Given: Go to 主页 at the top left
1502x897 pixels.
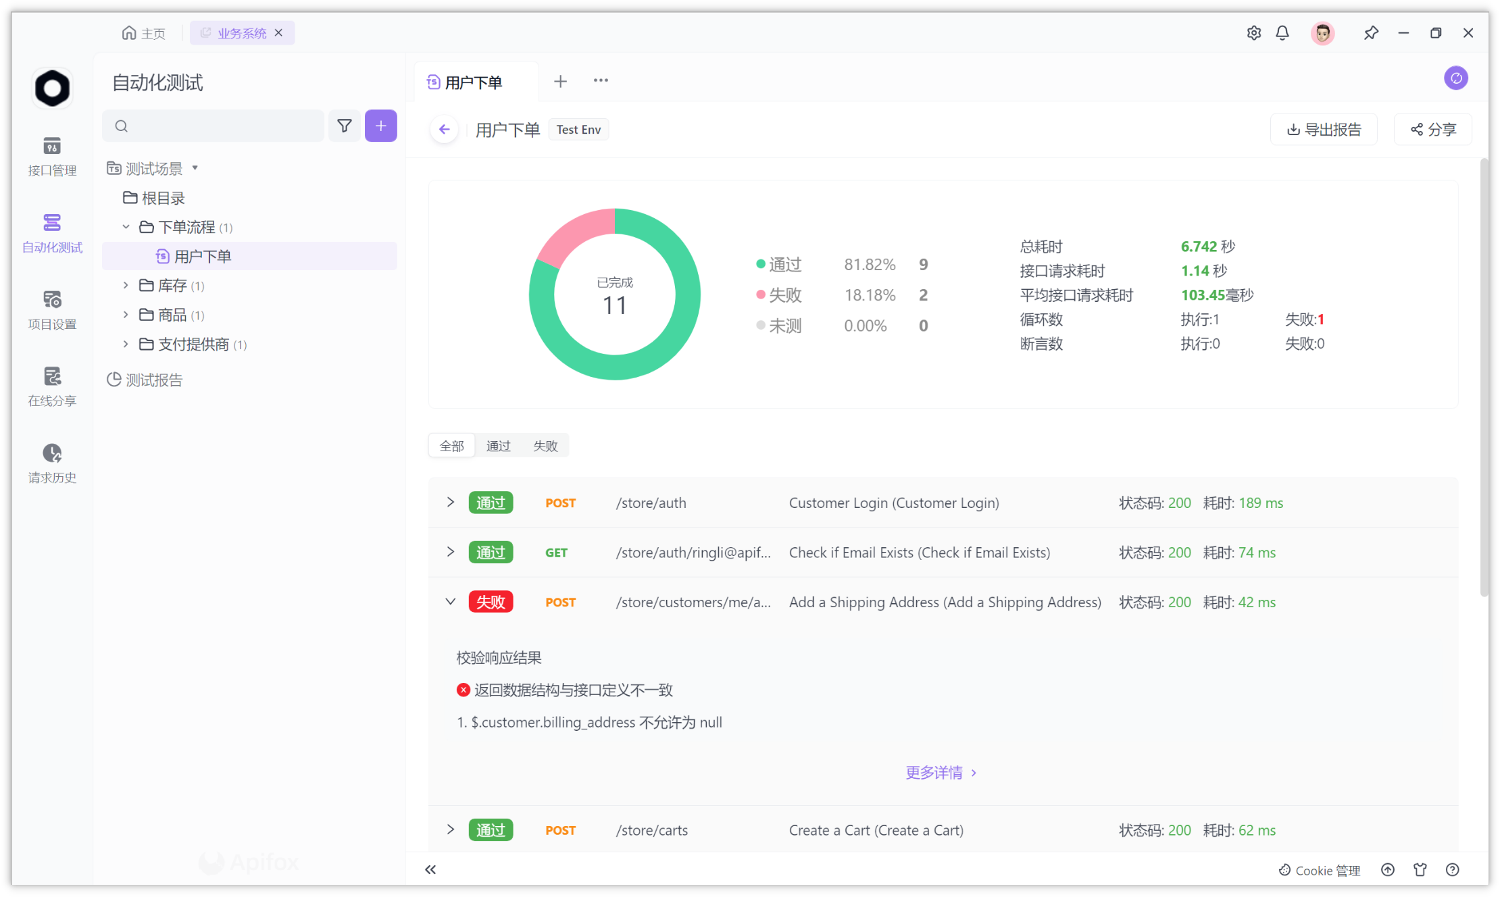Looking at the screenshot, I should click(x=143, y=32).
